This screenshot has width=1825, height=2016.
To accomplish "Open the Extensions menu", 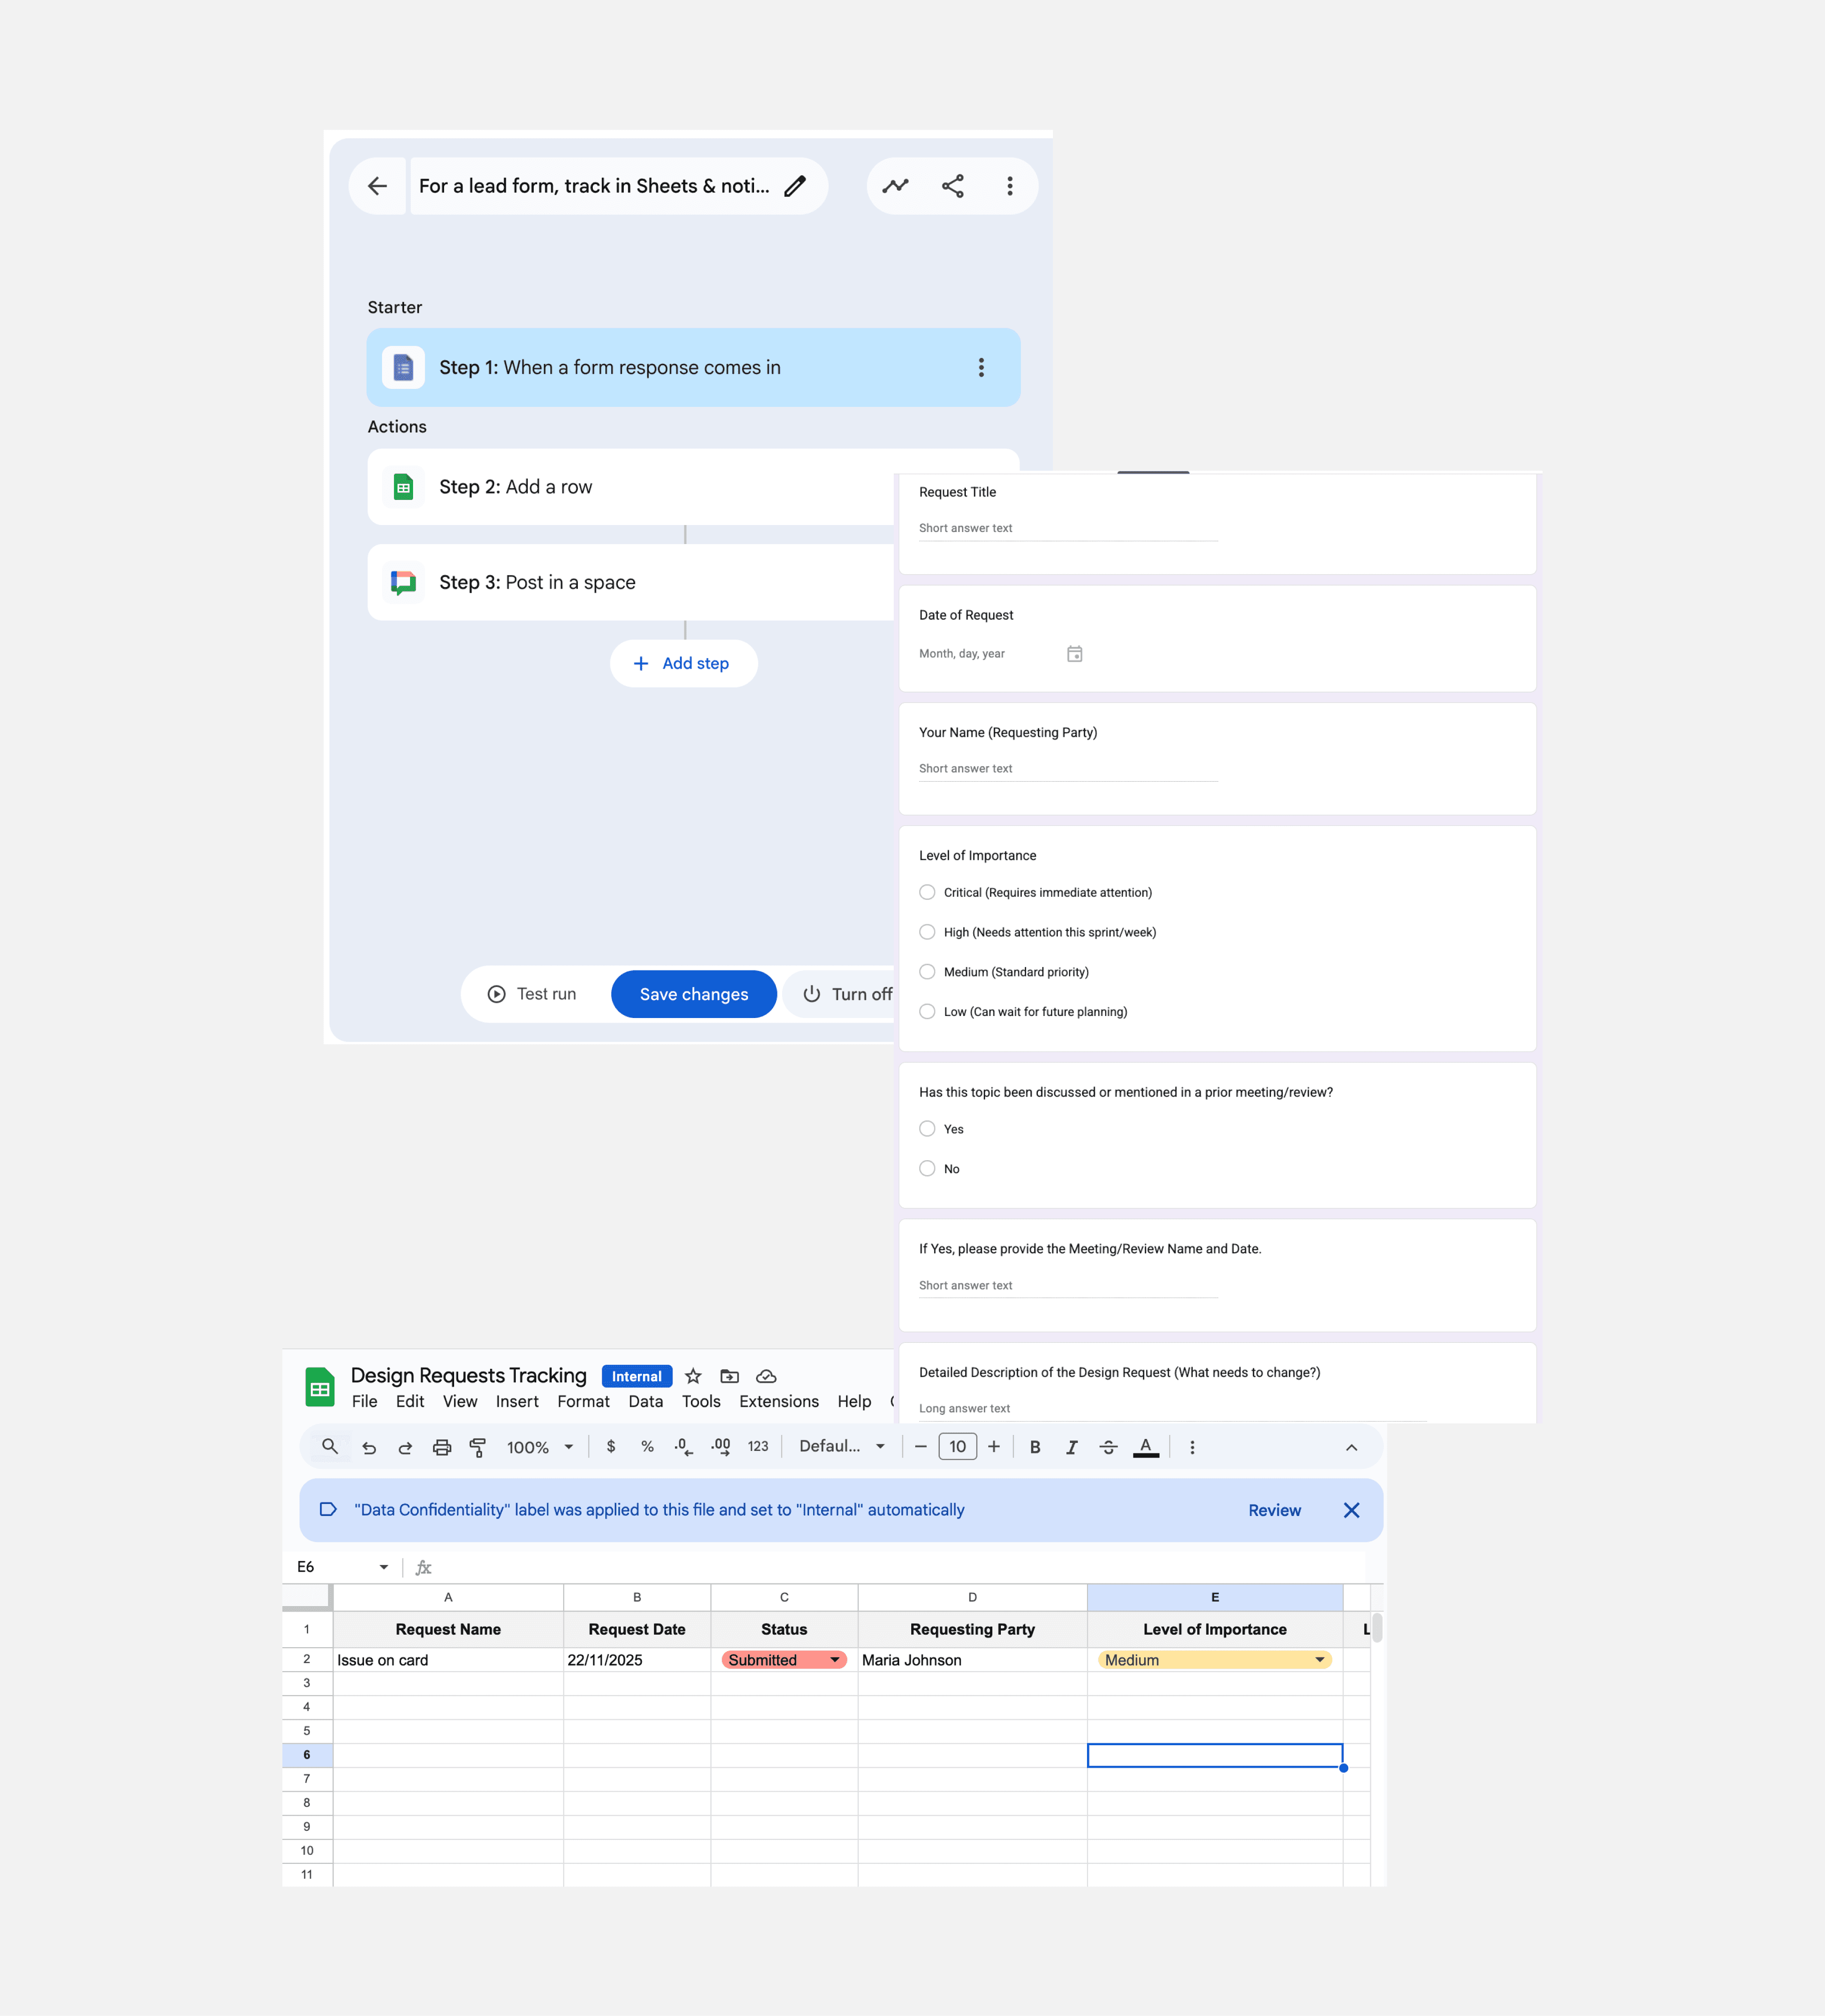I will coord(779,1401).
